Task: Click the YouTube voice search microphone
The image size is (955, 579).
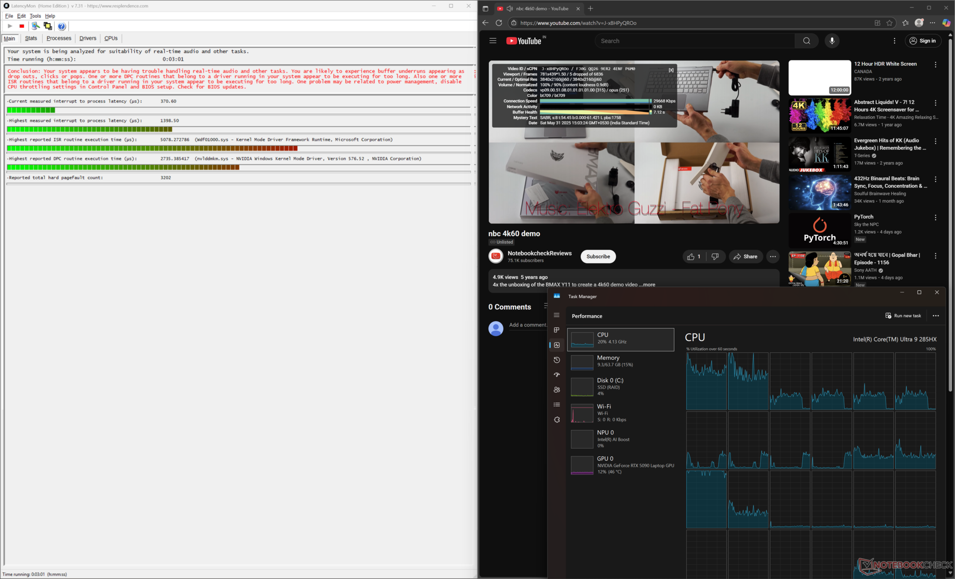Action: click(x=832, y=41)
